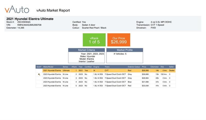Click the Certified column header
The image size is (206, 120).
(x=88, y=67)
